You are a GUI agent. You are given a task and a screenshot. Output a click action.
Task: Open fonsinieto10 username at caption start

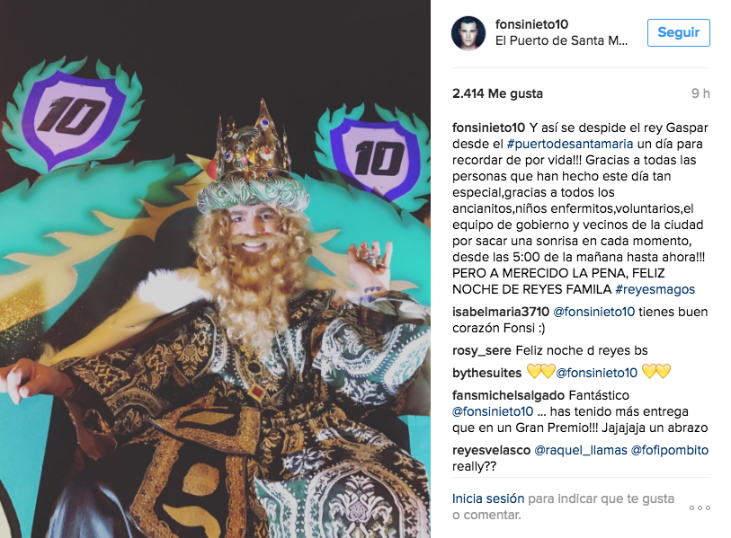[x=488, y=128]
